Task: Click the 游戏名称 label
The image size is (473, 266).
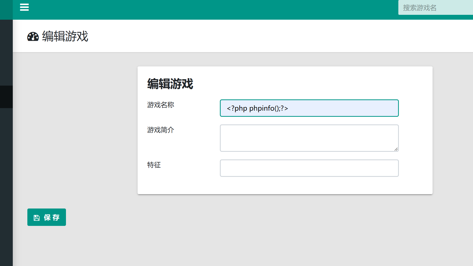Action: click(x=161, y=105)
